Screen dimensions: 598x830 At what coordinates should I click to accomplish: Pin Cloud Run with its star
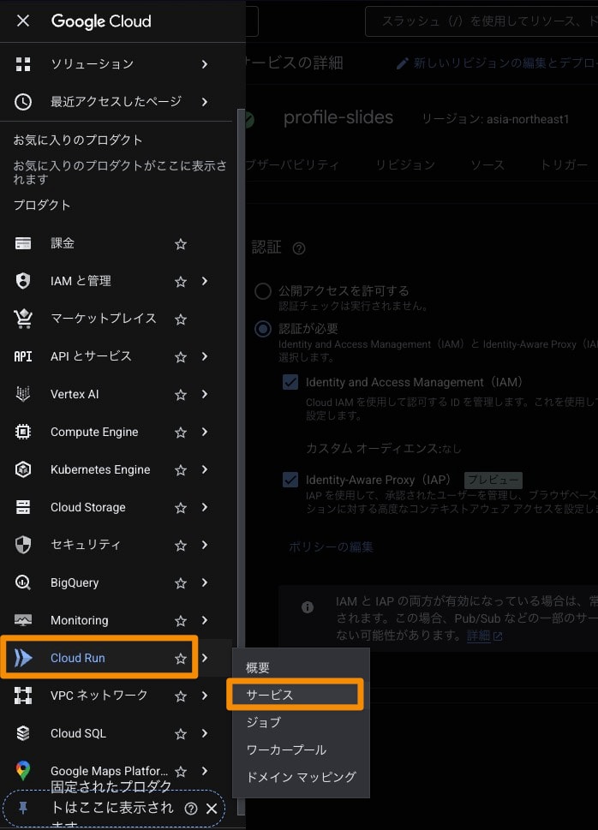click(181, 659)
